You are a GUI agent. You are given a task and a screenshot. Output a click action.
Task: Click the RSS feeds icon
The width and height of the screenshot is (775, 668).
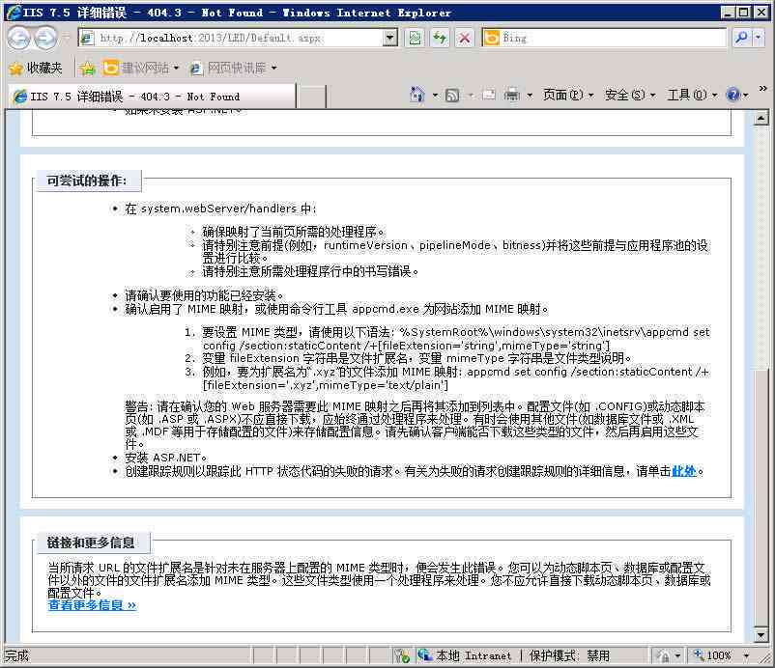tap(452, 95)
